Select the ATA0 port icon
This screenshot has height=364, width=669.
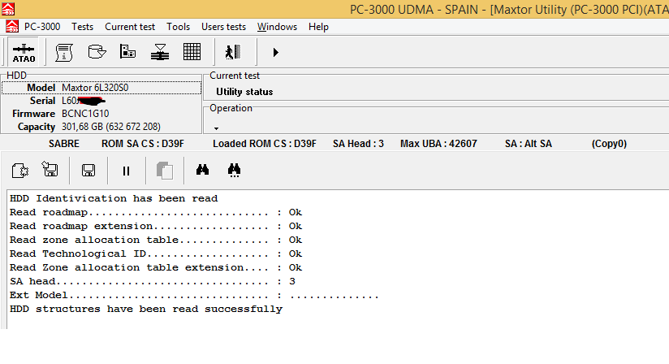pyautogui.click(x=24, y=53)
